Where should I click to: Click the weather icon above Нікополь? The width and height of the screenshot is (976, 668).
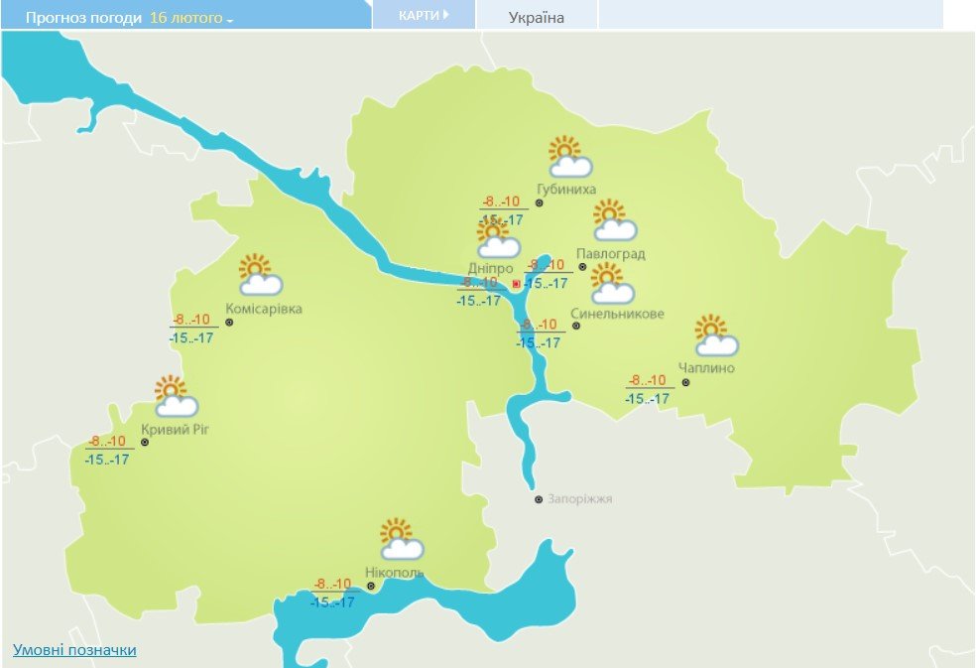pos(401,539)
